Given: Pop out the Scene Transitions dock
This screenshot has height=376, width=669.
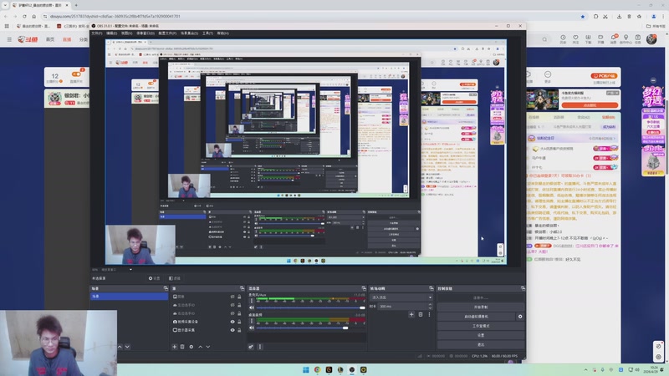Looking at the screenshot, I should pos(431,288).
